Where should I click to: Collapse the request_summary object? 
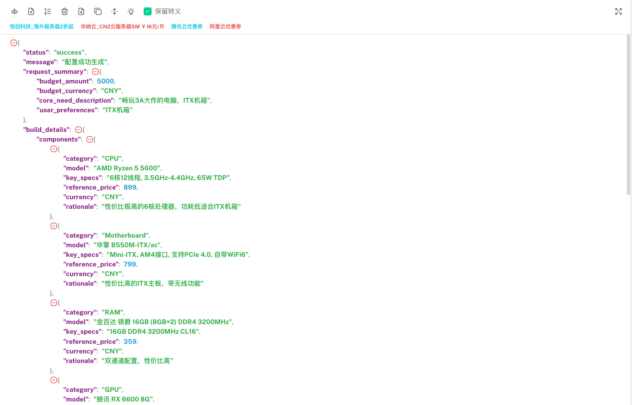tap(95, 72)
